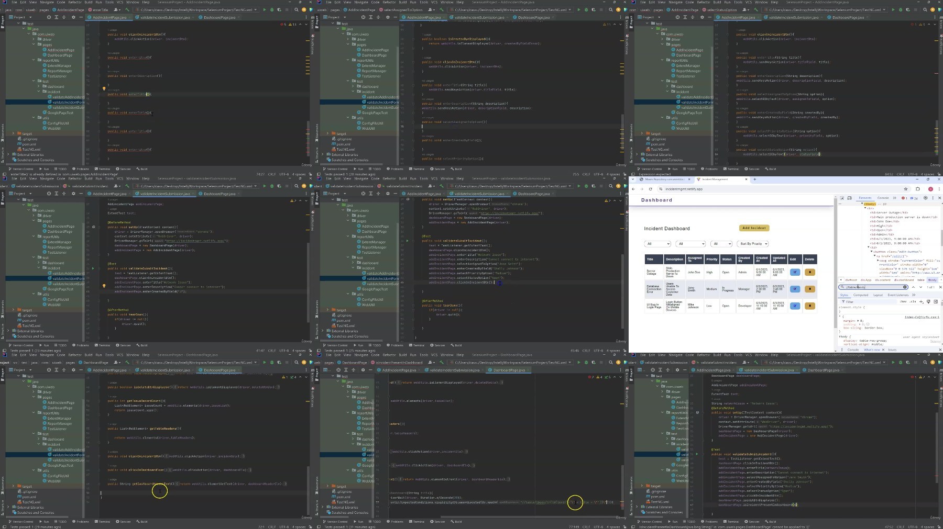Select div.dashboard in DevTools breadcrumb
The height and width of the screenshot is (529, 943).
click(904, 280)
